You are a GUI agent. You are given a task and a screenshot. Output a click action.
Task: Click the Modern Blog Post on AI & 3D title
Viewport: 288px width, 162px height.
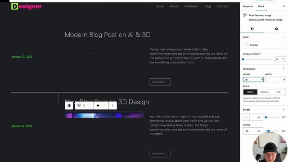108,35
